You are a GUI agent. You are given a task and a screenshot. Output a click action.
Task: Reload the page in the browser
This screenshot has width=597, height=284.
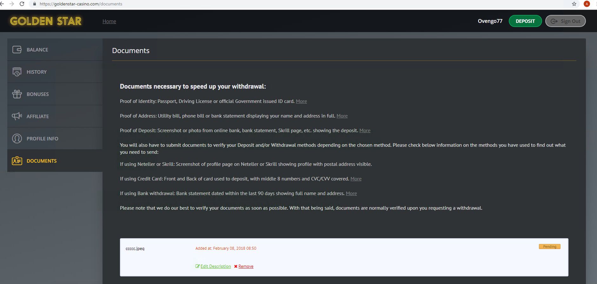tap(22, 4)
